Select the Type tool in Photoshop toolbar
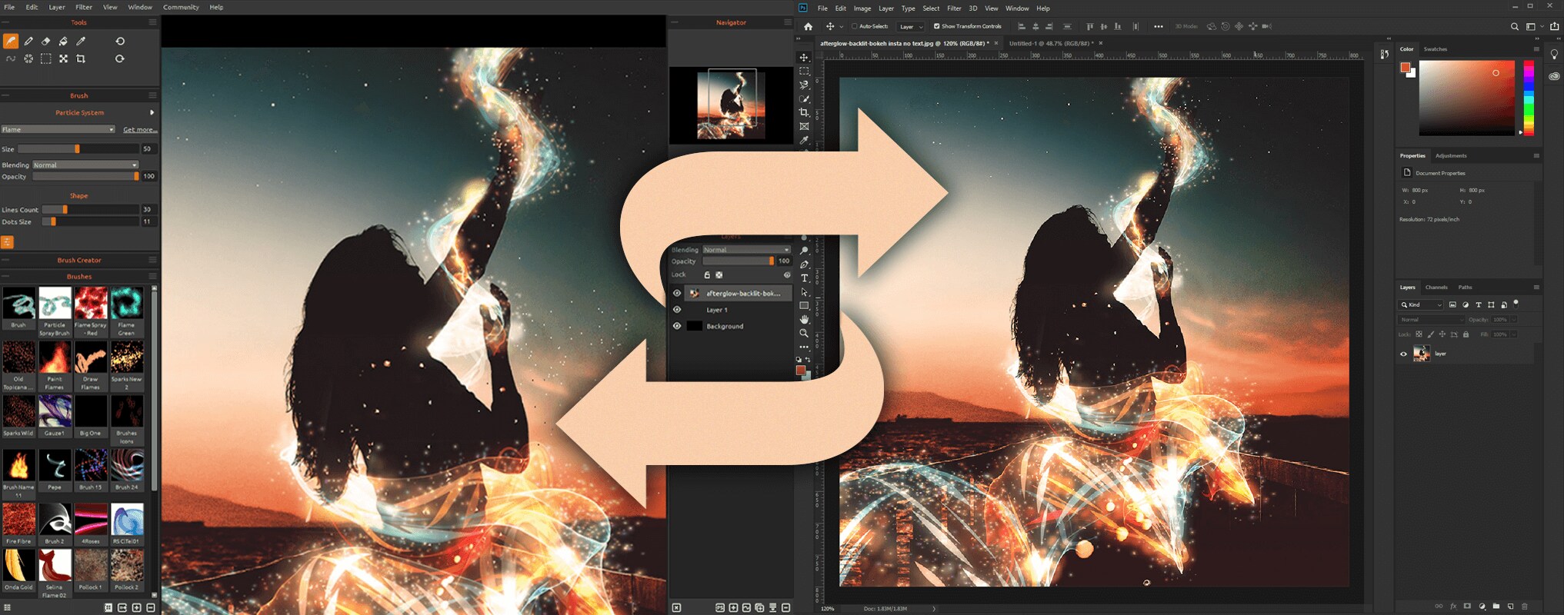This screenshot has height=615, width=1564. click(804, 278)
